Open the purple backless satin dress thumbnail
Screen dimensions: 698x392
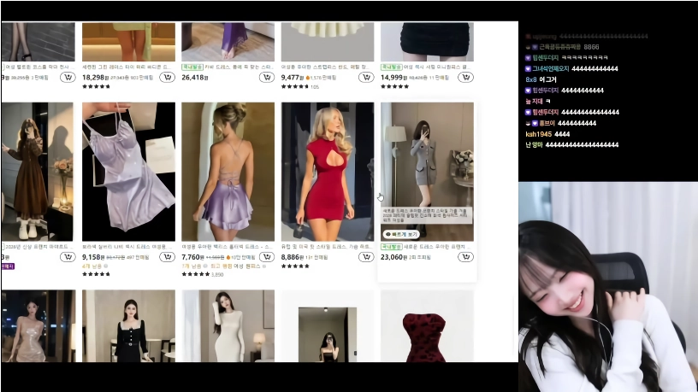228,172
